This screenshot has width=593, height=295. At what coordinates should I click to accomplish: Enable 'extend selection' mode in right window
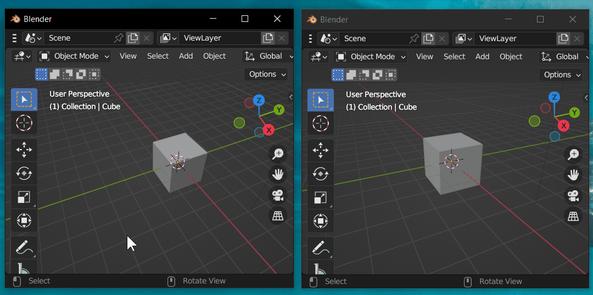click(351, 75)
